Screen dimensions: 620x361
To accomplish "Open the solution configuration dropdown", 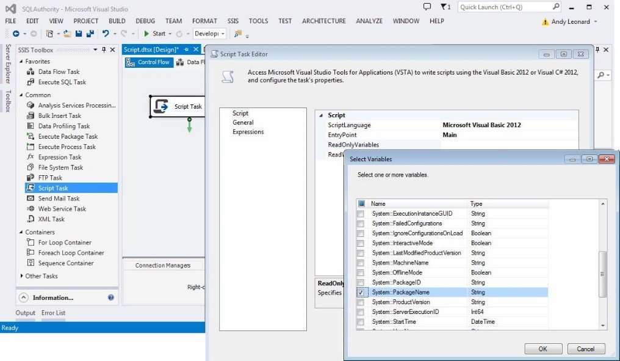I will (x=209, y=34).
